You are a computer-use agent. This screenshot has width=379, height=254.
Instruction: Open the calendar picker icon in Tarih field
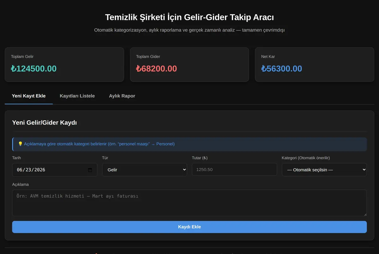click(x=90, y=170)
